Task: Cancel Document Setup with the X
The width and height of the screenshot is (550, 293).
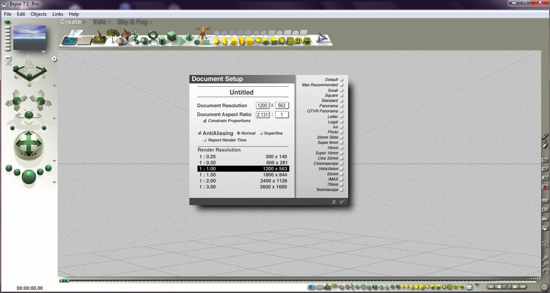Action: coord(334,202)
